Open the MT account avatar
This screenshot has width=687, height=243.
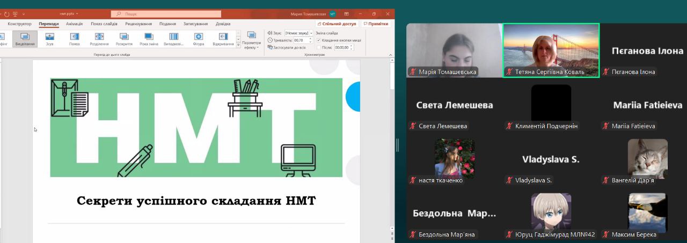[333, 13]
